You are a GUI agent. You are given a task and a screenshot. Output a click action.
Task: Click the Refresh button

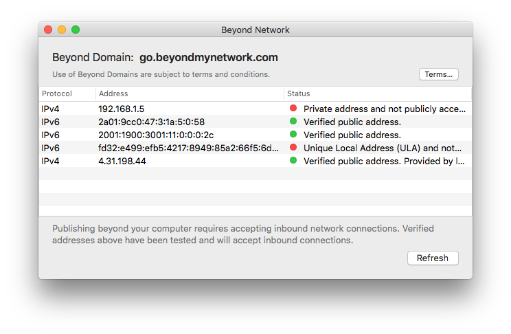click(433, 258)
